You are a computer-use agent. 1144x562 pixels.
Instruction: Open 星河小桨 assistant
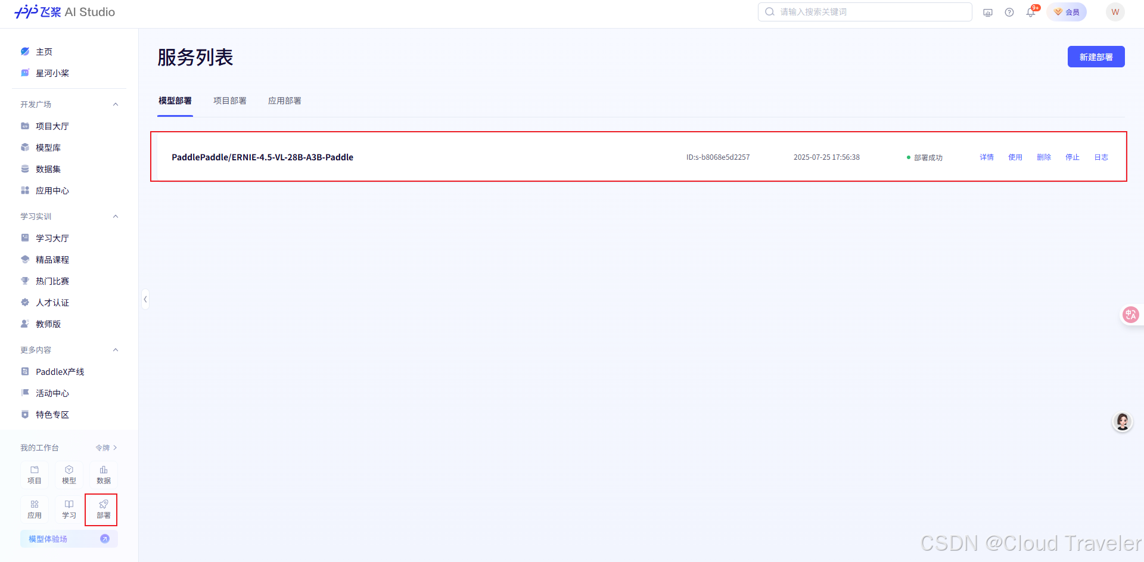pos(52,73)
